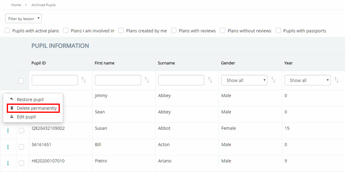This screenshot has height=172, width=345.
Task: Click first name Jimmy
Action: 101,96
